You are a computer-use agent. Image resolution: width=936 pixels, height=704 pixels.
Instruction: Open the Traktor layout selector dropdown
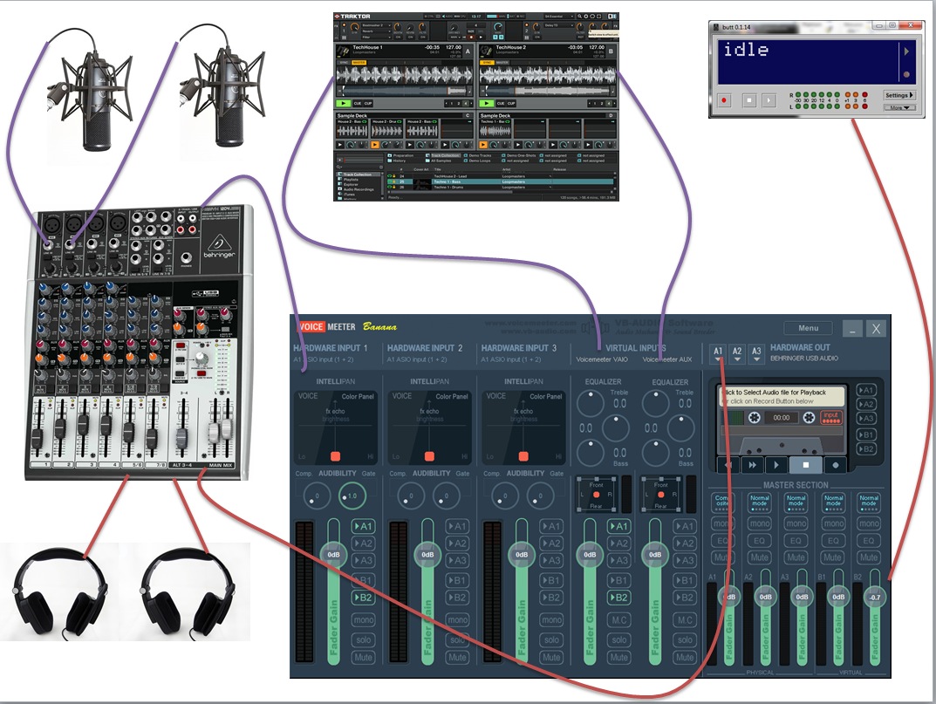[559, 16]
